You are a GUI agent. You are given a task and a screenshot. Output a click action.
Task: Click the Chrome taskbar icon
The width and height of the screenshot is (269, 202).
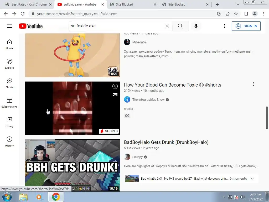56,197
